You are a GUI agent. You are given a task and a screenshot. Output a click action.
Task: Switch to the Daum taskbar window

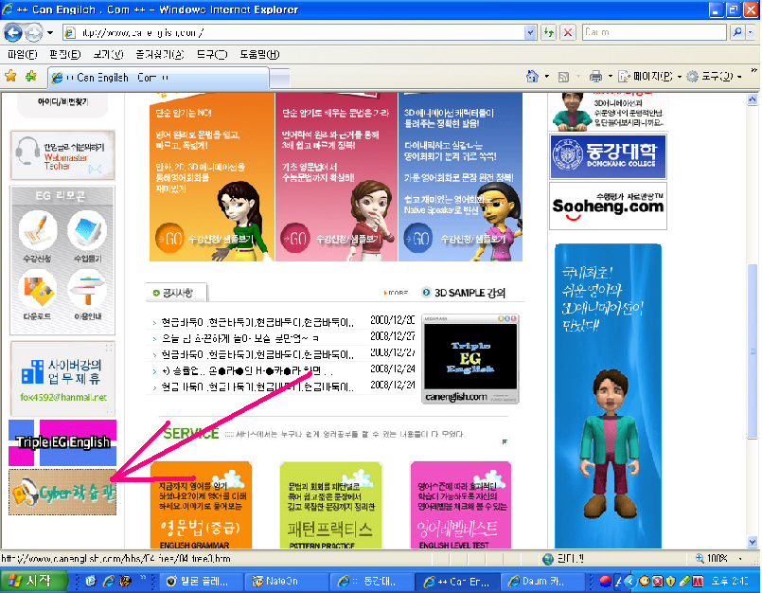[x=542, y=581]
